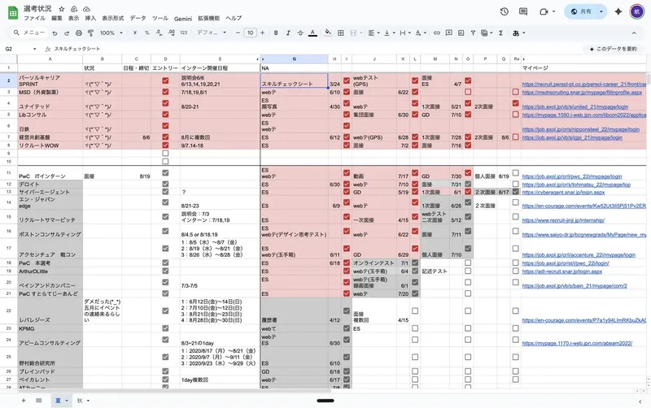Open text wrapping dropdown
Viewport: 651px width, 408px height.
tap(404, 33)
